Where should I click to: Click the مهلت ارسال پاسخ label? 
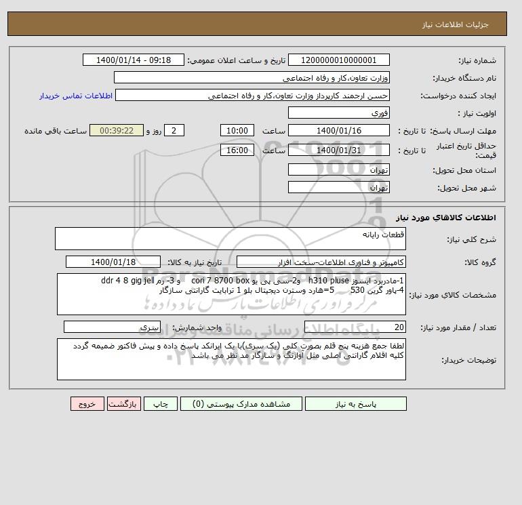(x=463, y=131)
